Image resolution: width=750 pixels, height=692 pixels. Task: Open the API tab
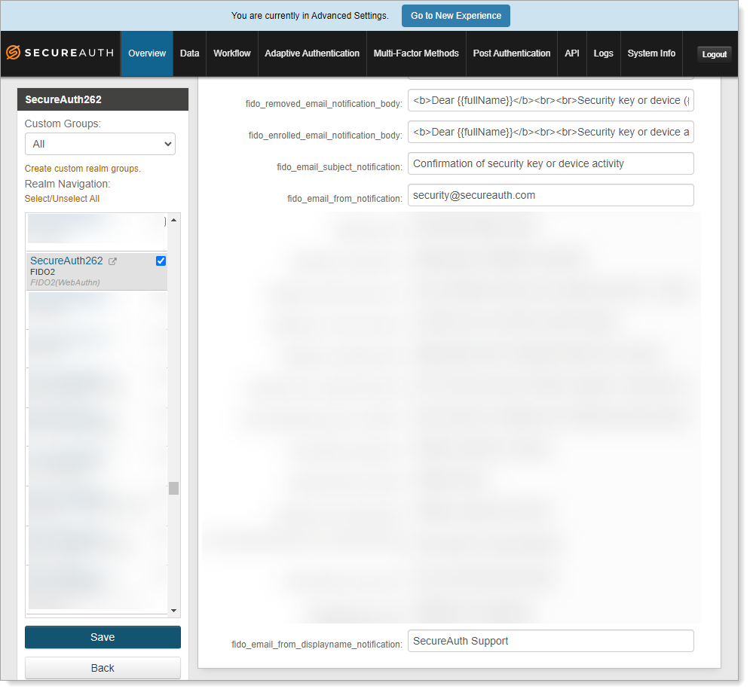click(x=571, y=53)
